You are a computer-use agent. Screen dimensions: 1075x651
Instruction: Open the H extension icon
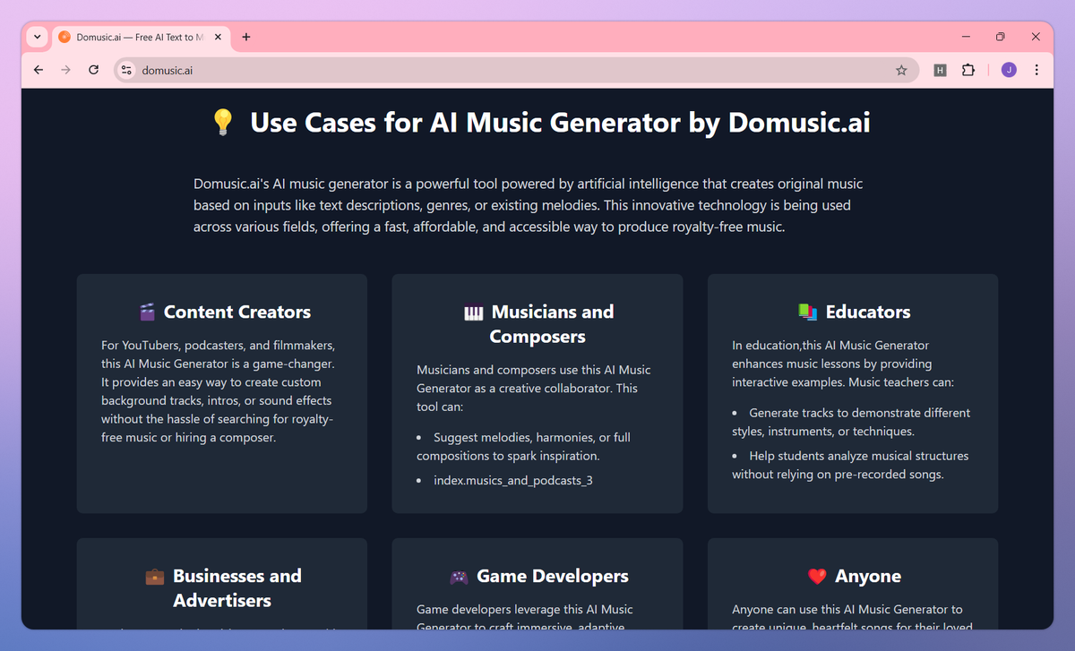point(940,70)
